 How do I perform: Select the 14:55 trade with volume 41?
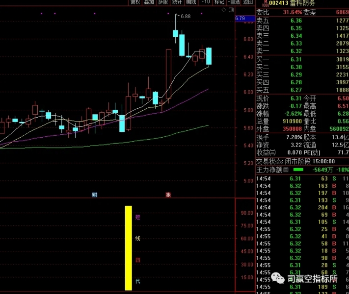coord(302,236)
